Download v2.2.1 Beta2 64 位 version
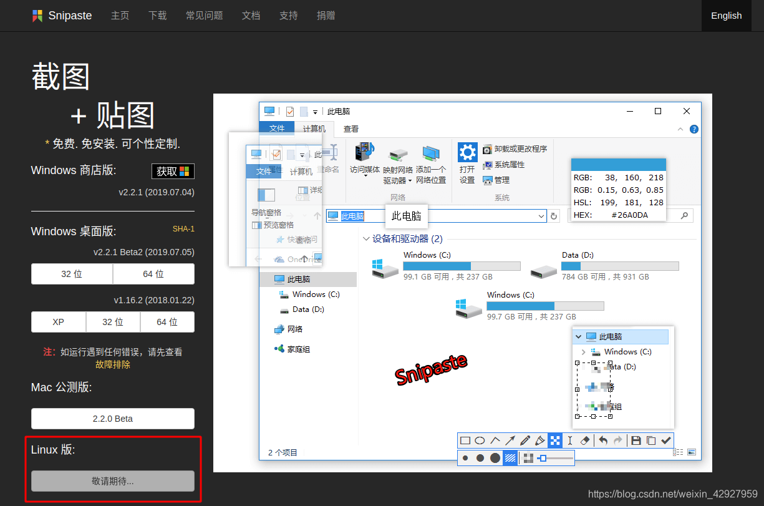The width and height of the screenshot is (764, 506). coord(153,274)
